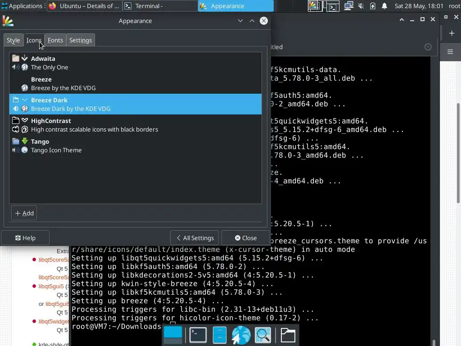Launch Terminal Emulator from bottom dock
This screenshot has width=461, height=346.
198,335
